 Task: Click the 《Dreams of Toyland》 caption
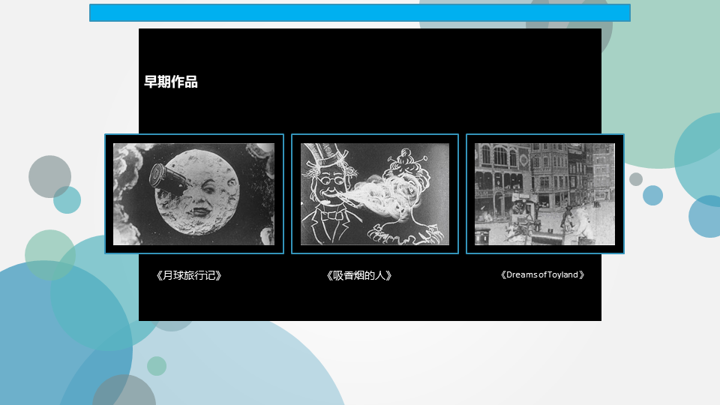[x=542, y=274]
